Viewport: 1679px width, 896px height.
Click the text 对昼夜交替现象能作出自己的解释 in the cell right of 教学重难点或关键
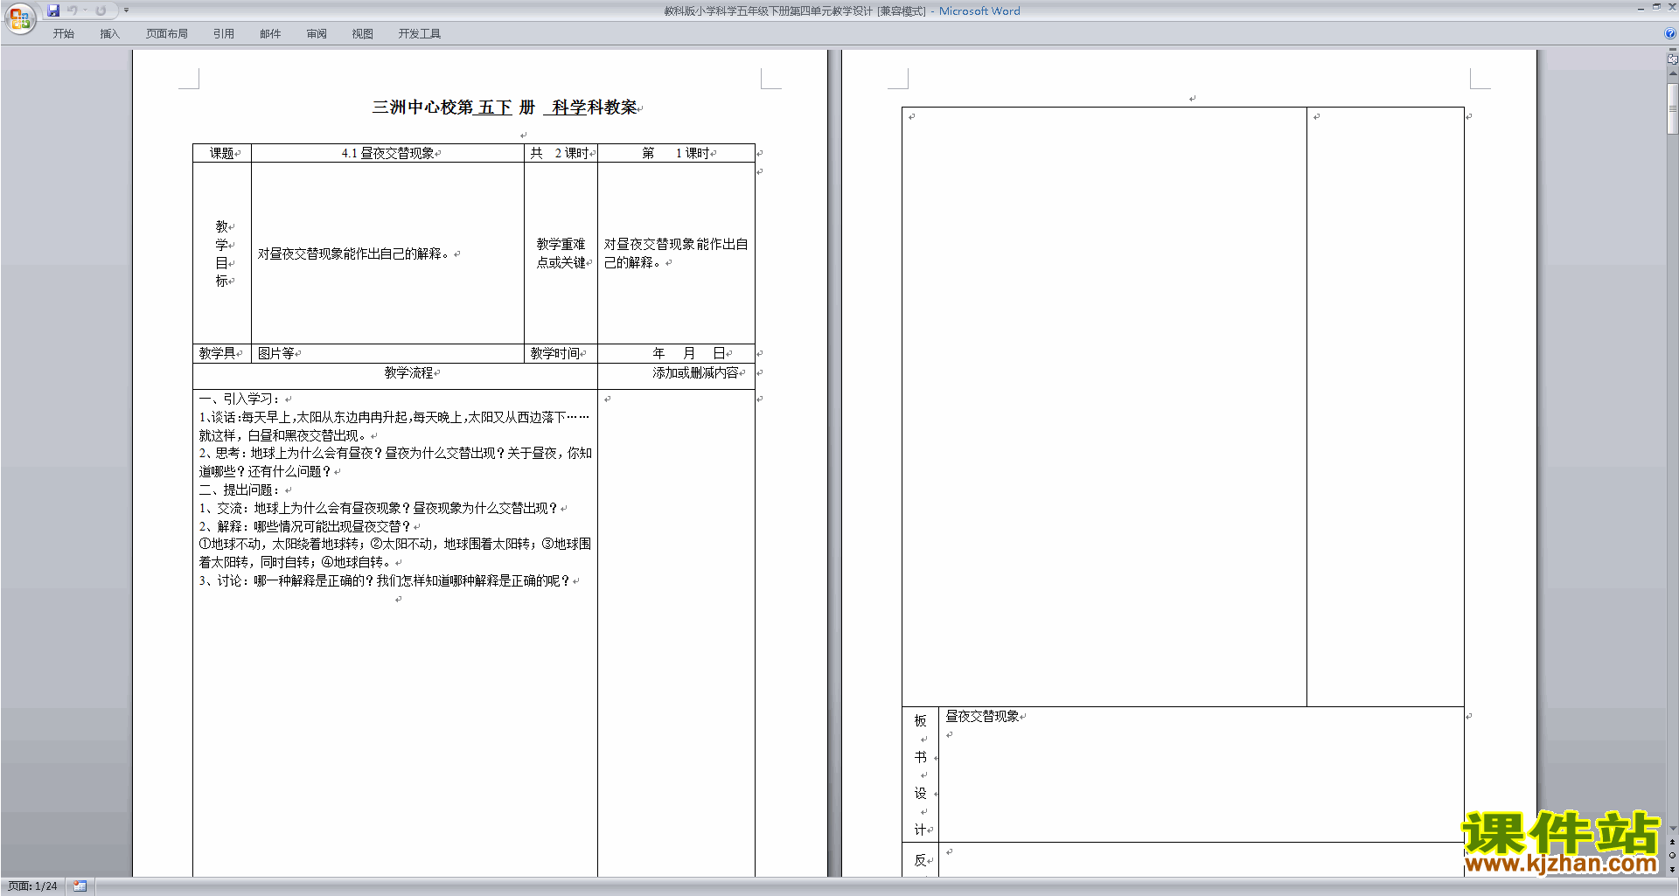click(676, 254)
